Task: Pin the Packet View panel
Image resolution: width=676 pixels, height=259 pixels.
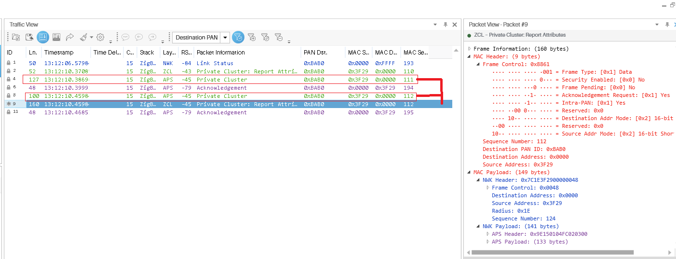Action: click(667, 25)
